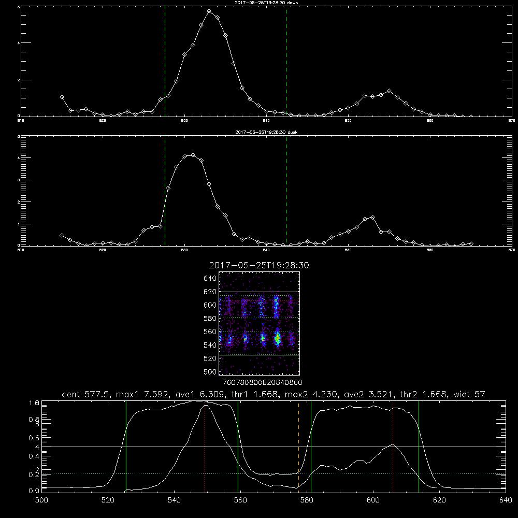Click heatmap y-axis label 500

pyautogui.click(x=210, y=371)
